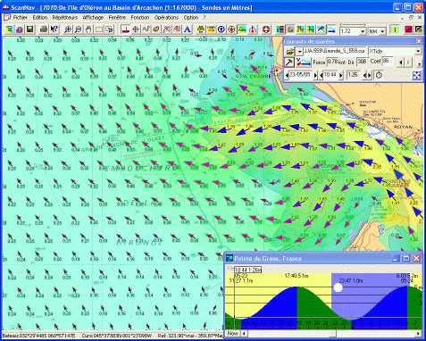Viewport: 426px width, 341px height.
Task: Click the clock icon in tidal currents panel
Action: click(x=379, y=75)
